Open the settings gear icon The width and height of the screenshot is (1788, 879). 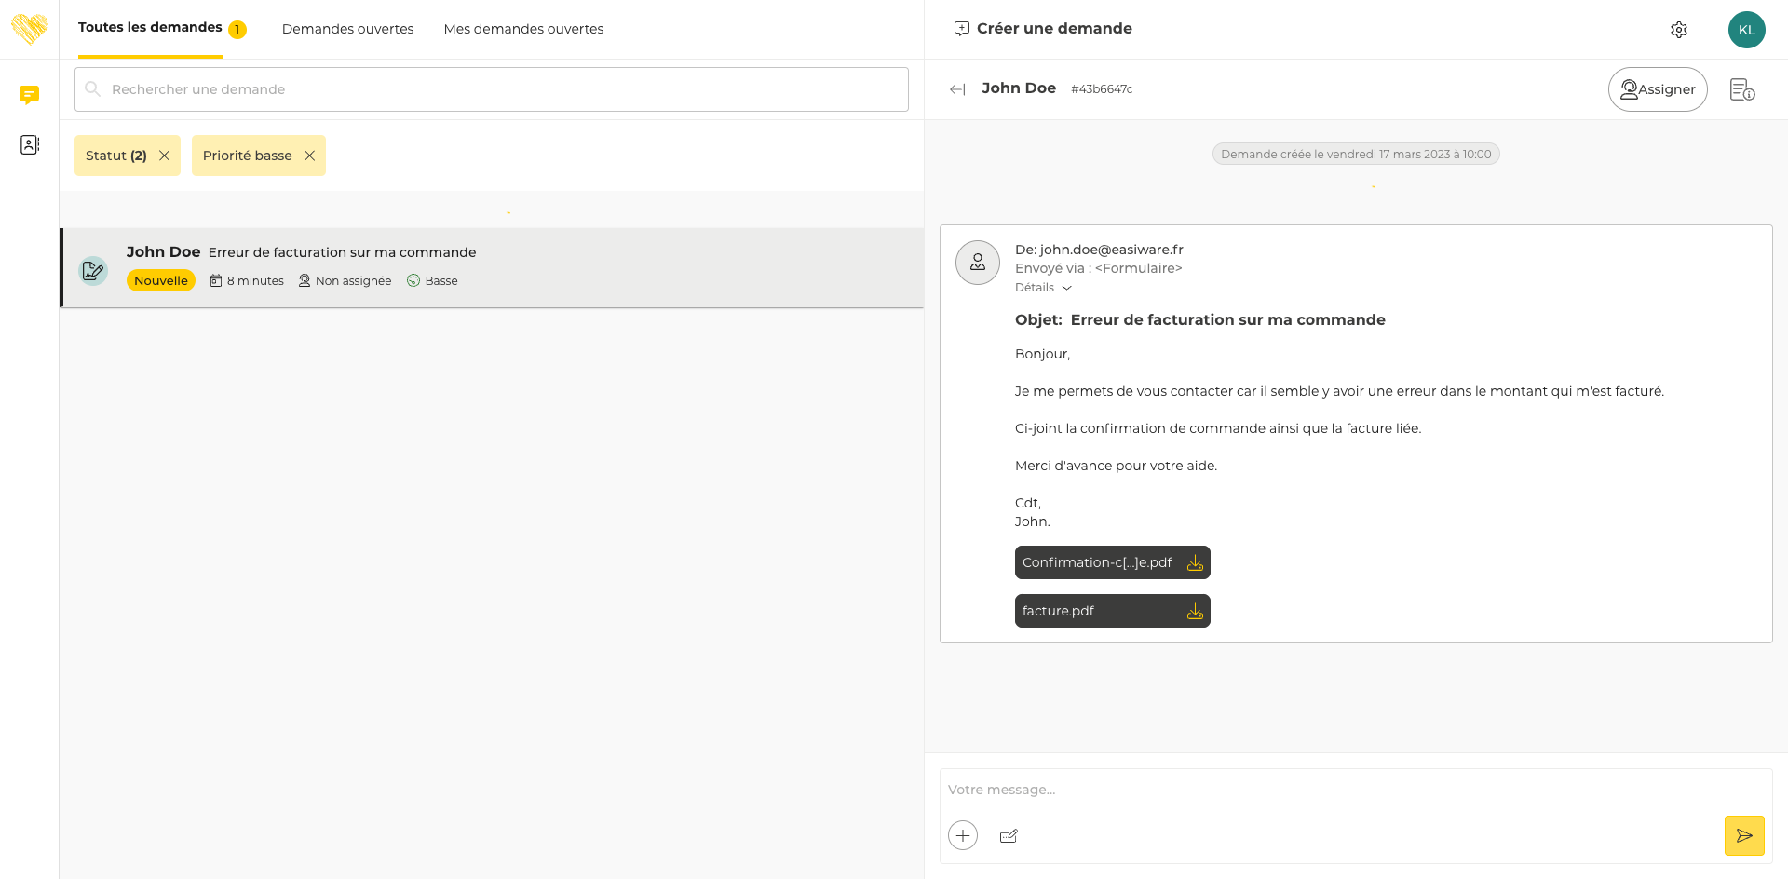coord(1678,30)
